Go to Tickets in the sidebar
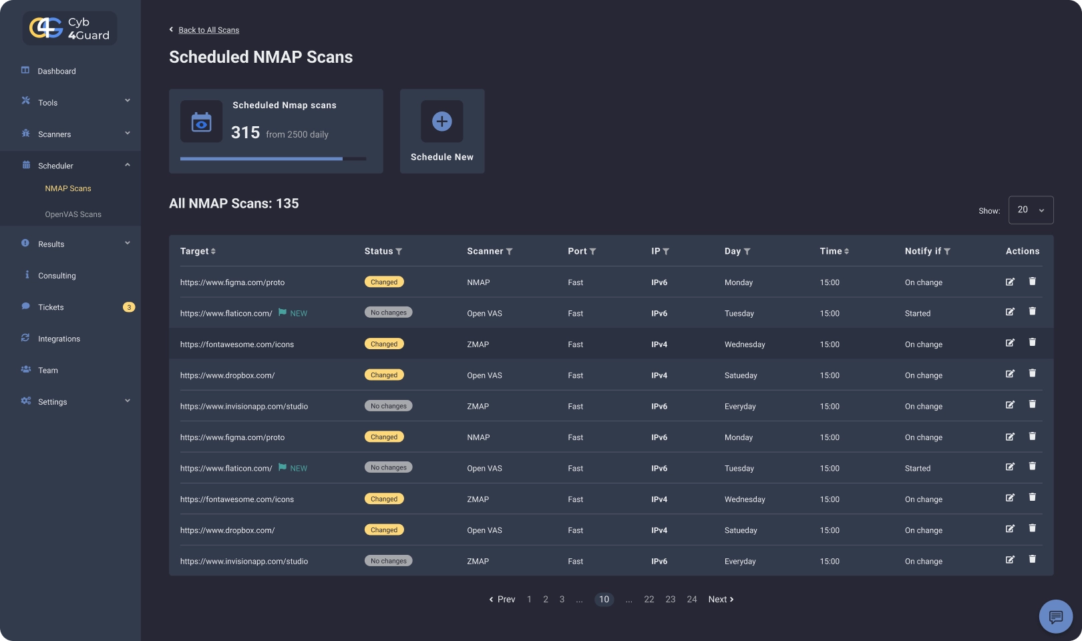This screenshot has height=641, width=1082. (51, 307)
